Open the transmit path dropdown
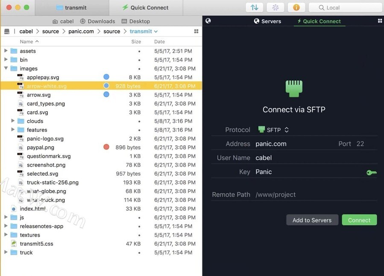The height and width of the screenshot is (276, 384). point(144,31)
